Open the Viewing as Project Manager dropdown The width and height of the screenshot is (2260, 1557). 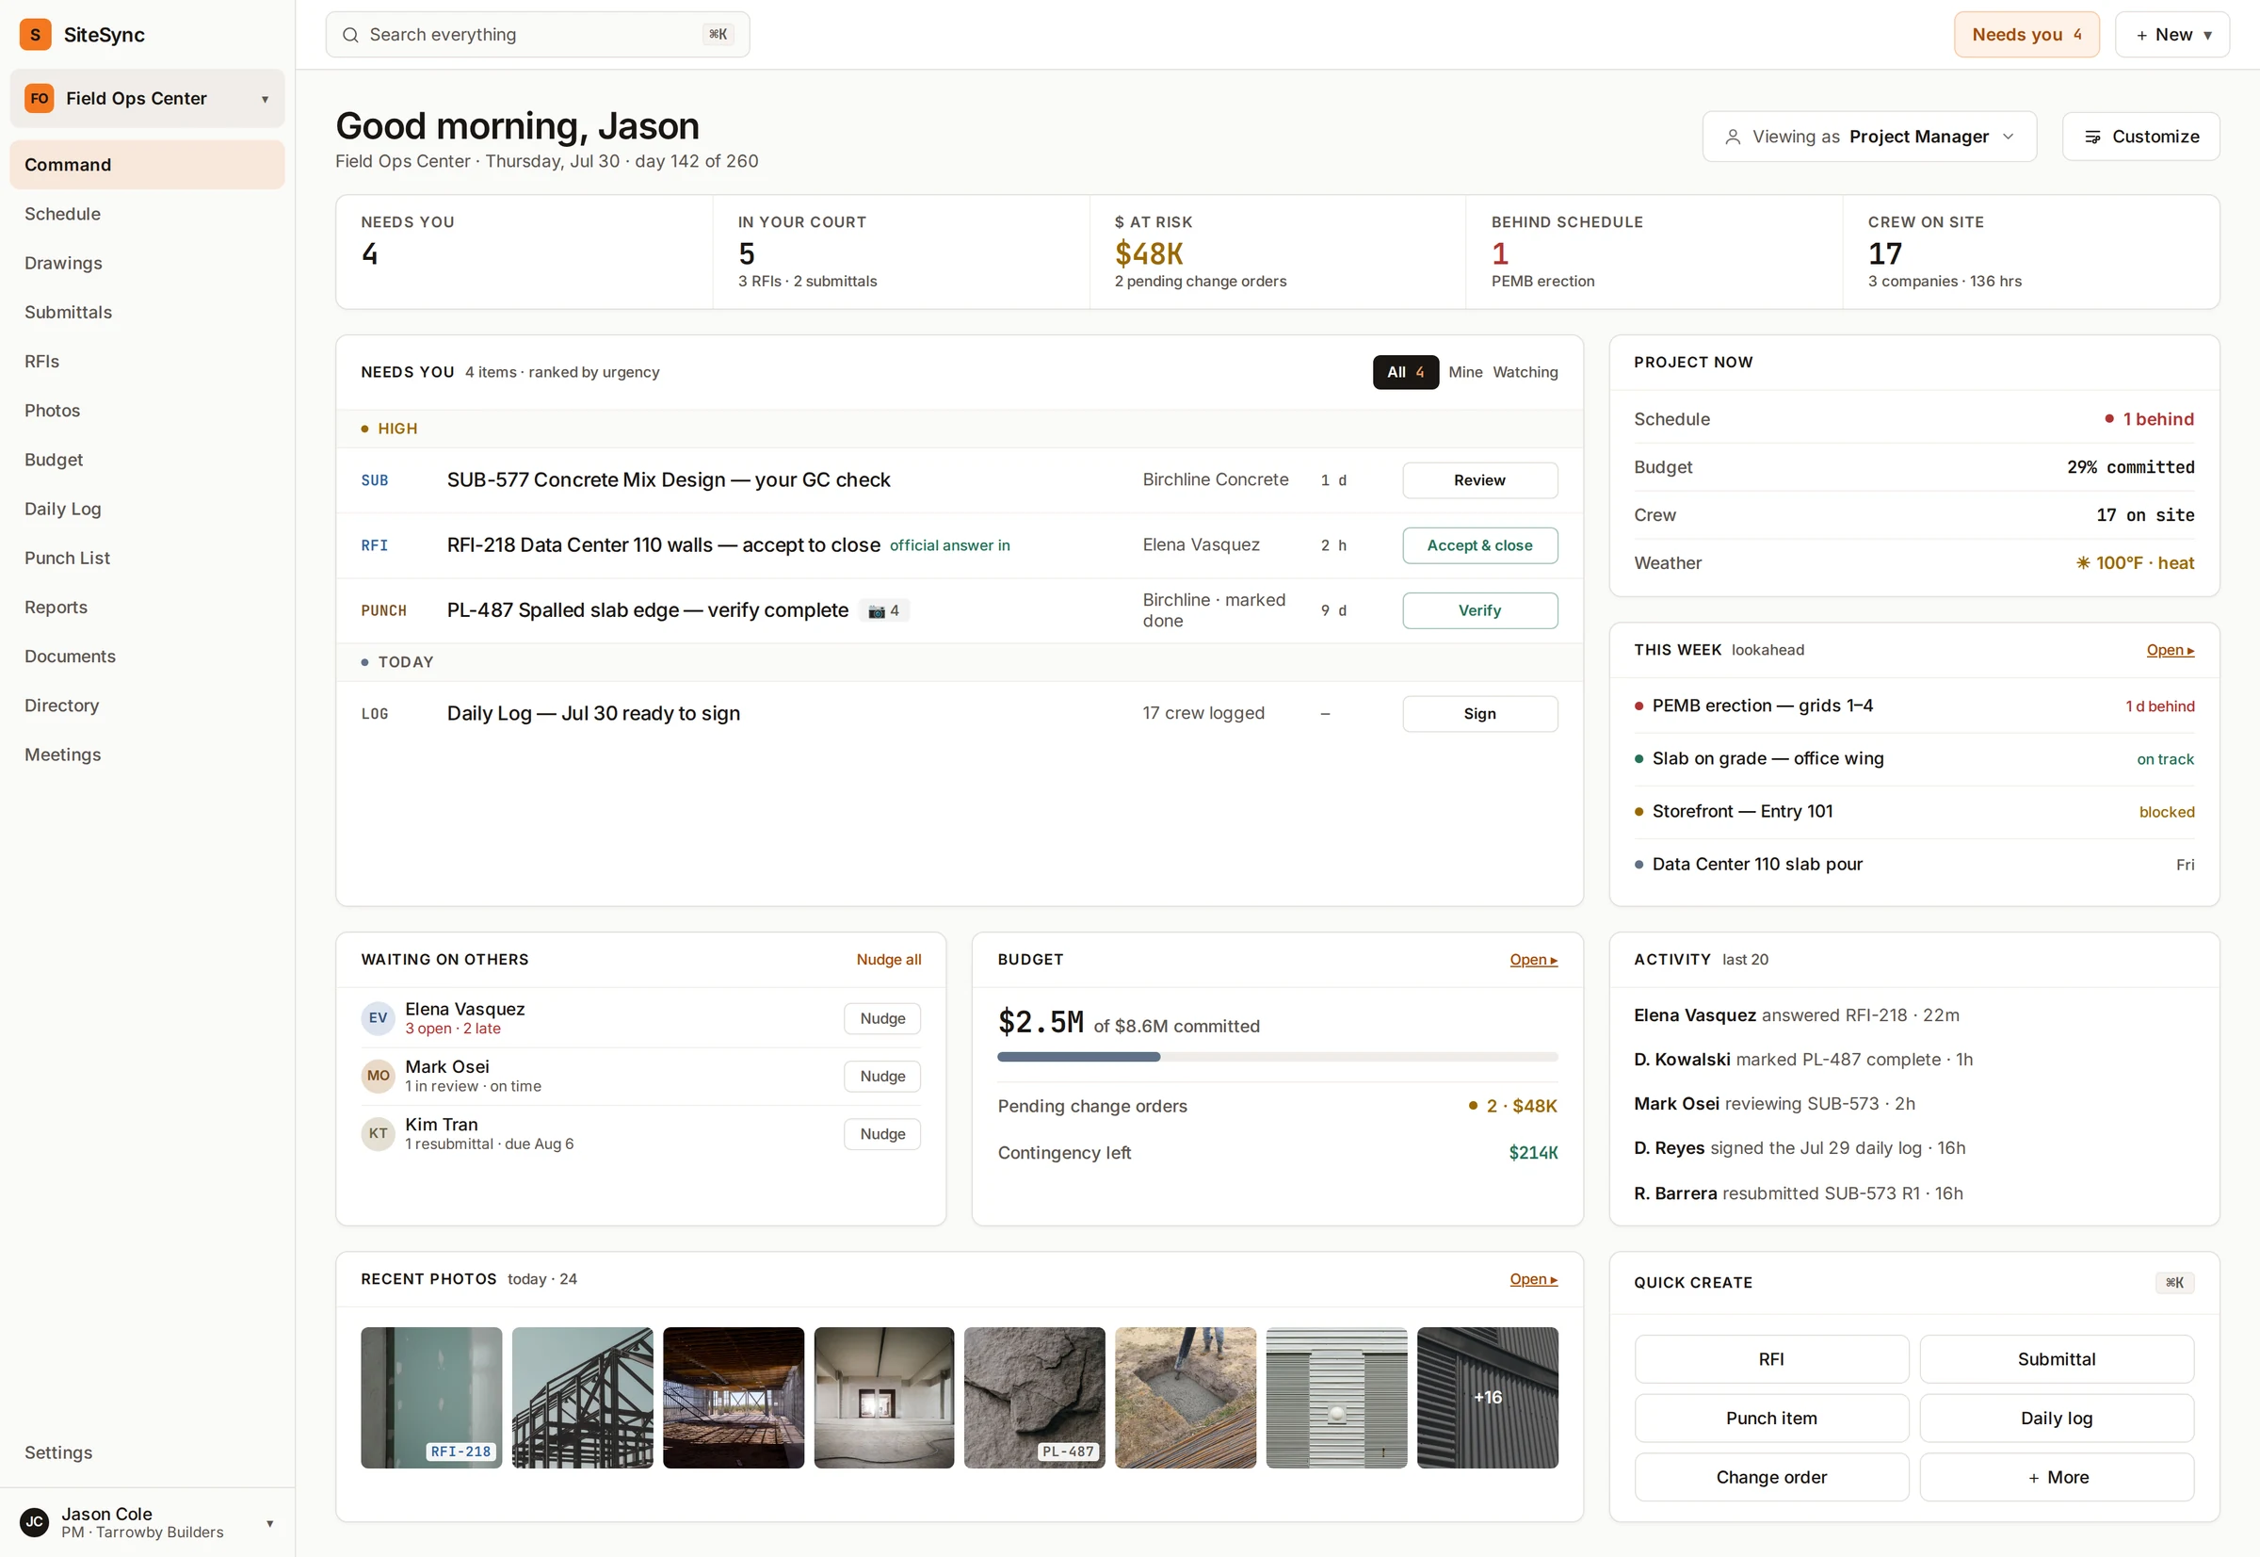[1869, 137]
